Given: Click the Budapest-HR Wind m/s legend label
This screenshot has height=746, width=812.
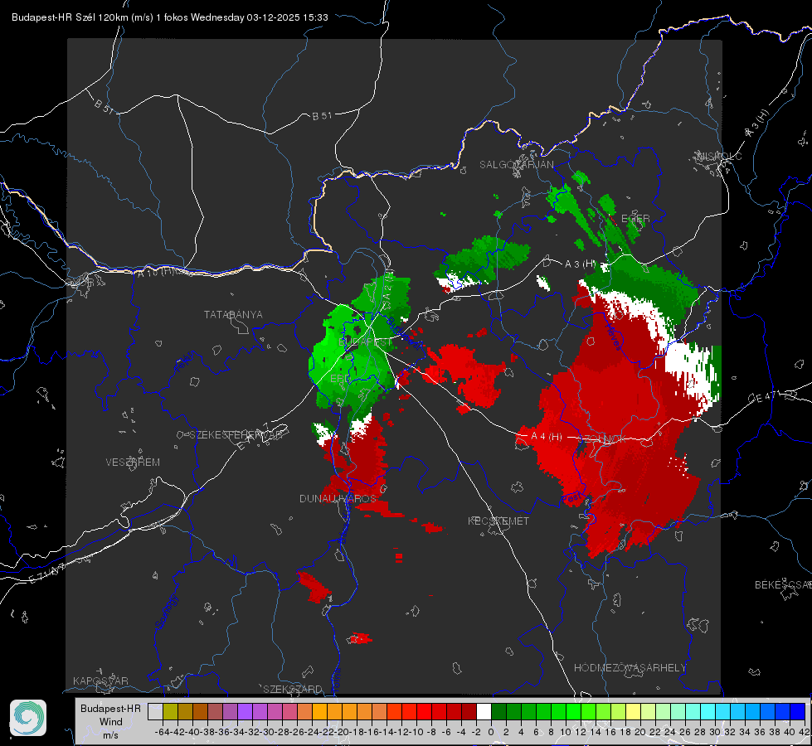Looking at the screenshot, I should click(x=111, y=721).
